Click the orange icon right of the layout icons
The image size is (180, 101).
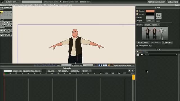point(109,65)
